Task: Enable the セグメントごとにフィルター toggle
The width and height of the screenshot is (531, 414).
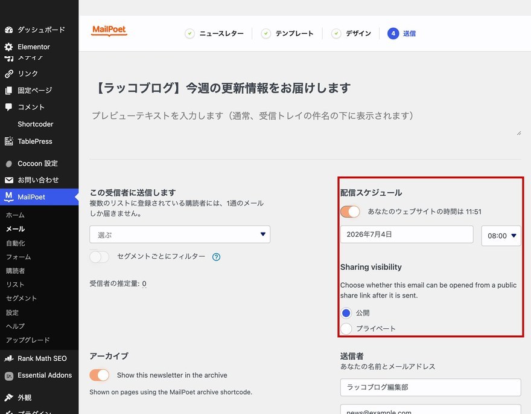Action: (x=99, y=257)
